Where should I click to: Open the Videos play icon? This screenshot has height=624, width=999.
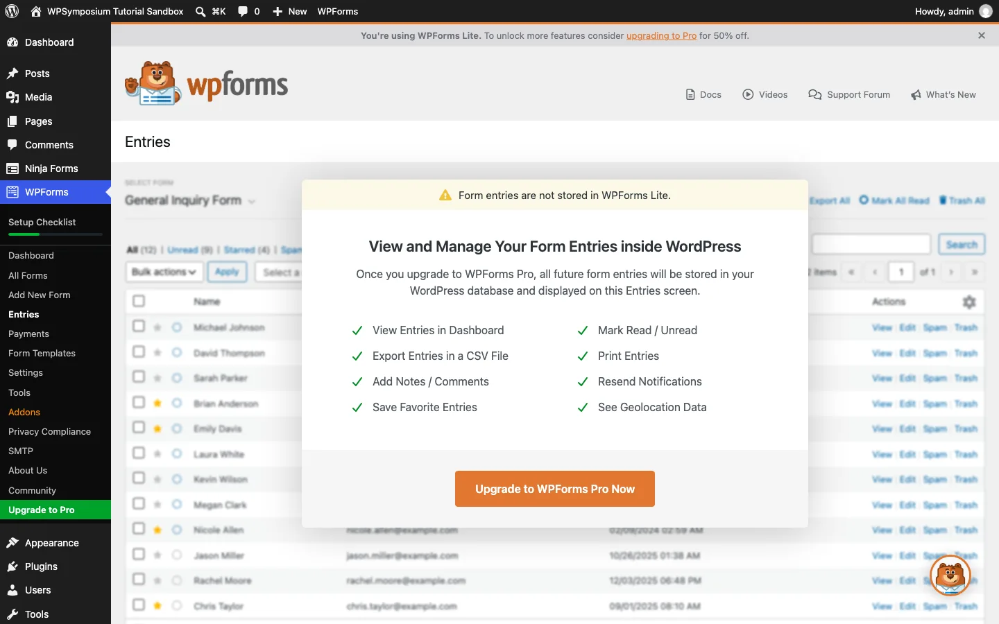[x=748, y=94]
